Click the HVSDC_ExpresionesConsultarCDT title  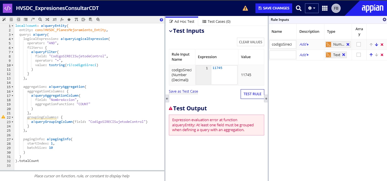pos(58,8)
